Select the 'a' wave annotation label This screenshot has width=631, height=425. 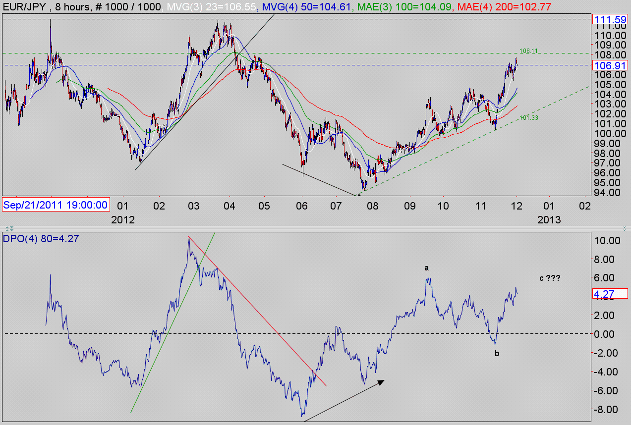[426, 268]
